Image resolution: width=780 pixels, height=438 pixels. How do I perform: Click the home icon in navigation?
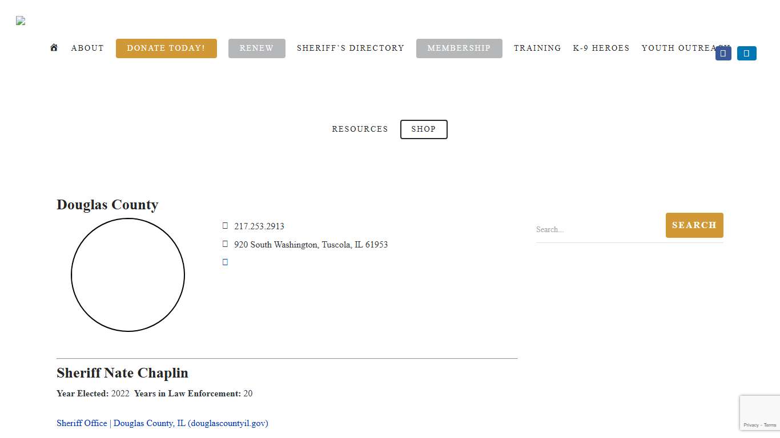pos(54,48)
